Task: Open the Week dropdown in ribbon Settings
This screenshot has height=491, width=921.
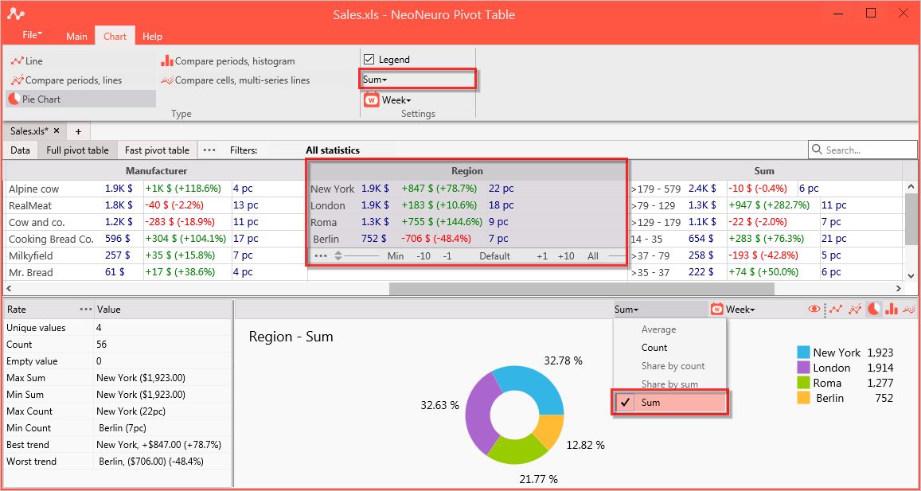Action: pyautogui.click(x=396, y=99)
